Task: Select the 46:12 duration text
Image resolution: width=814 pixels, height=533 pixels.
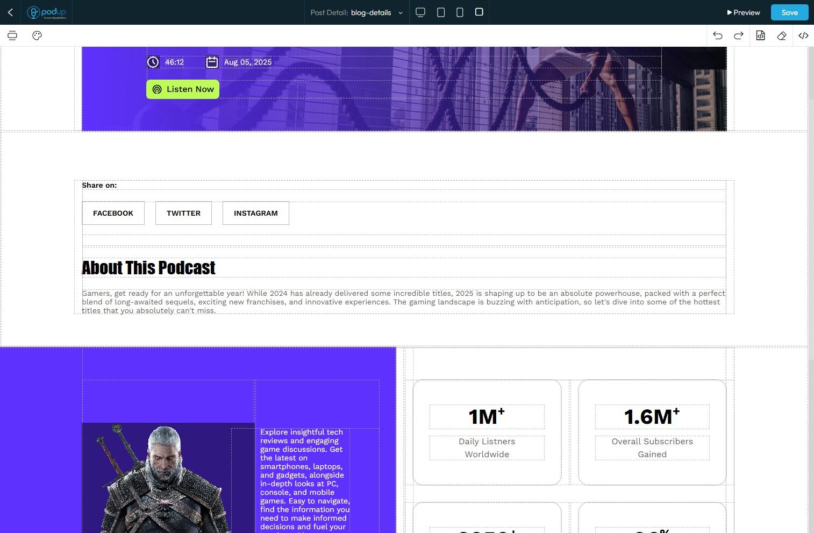Action: (x=174, y=62)
